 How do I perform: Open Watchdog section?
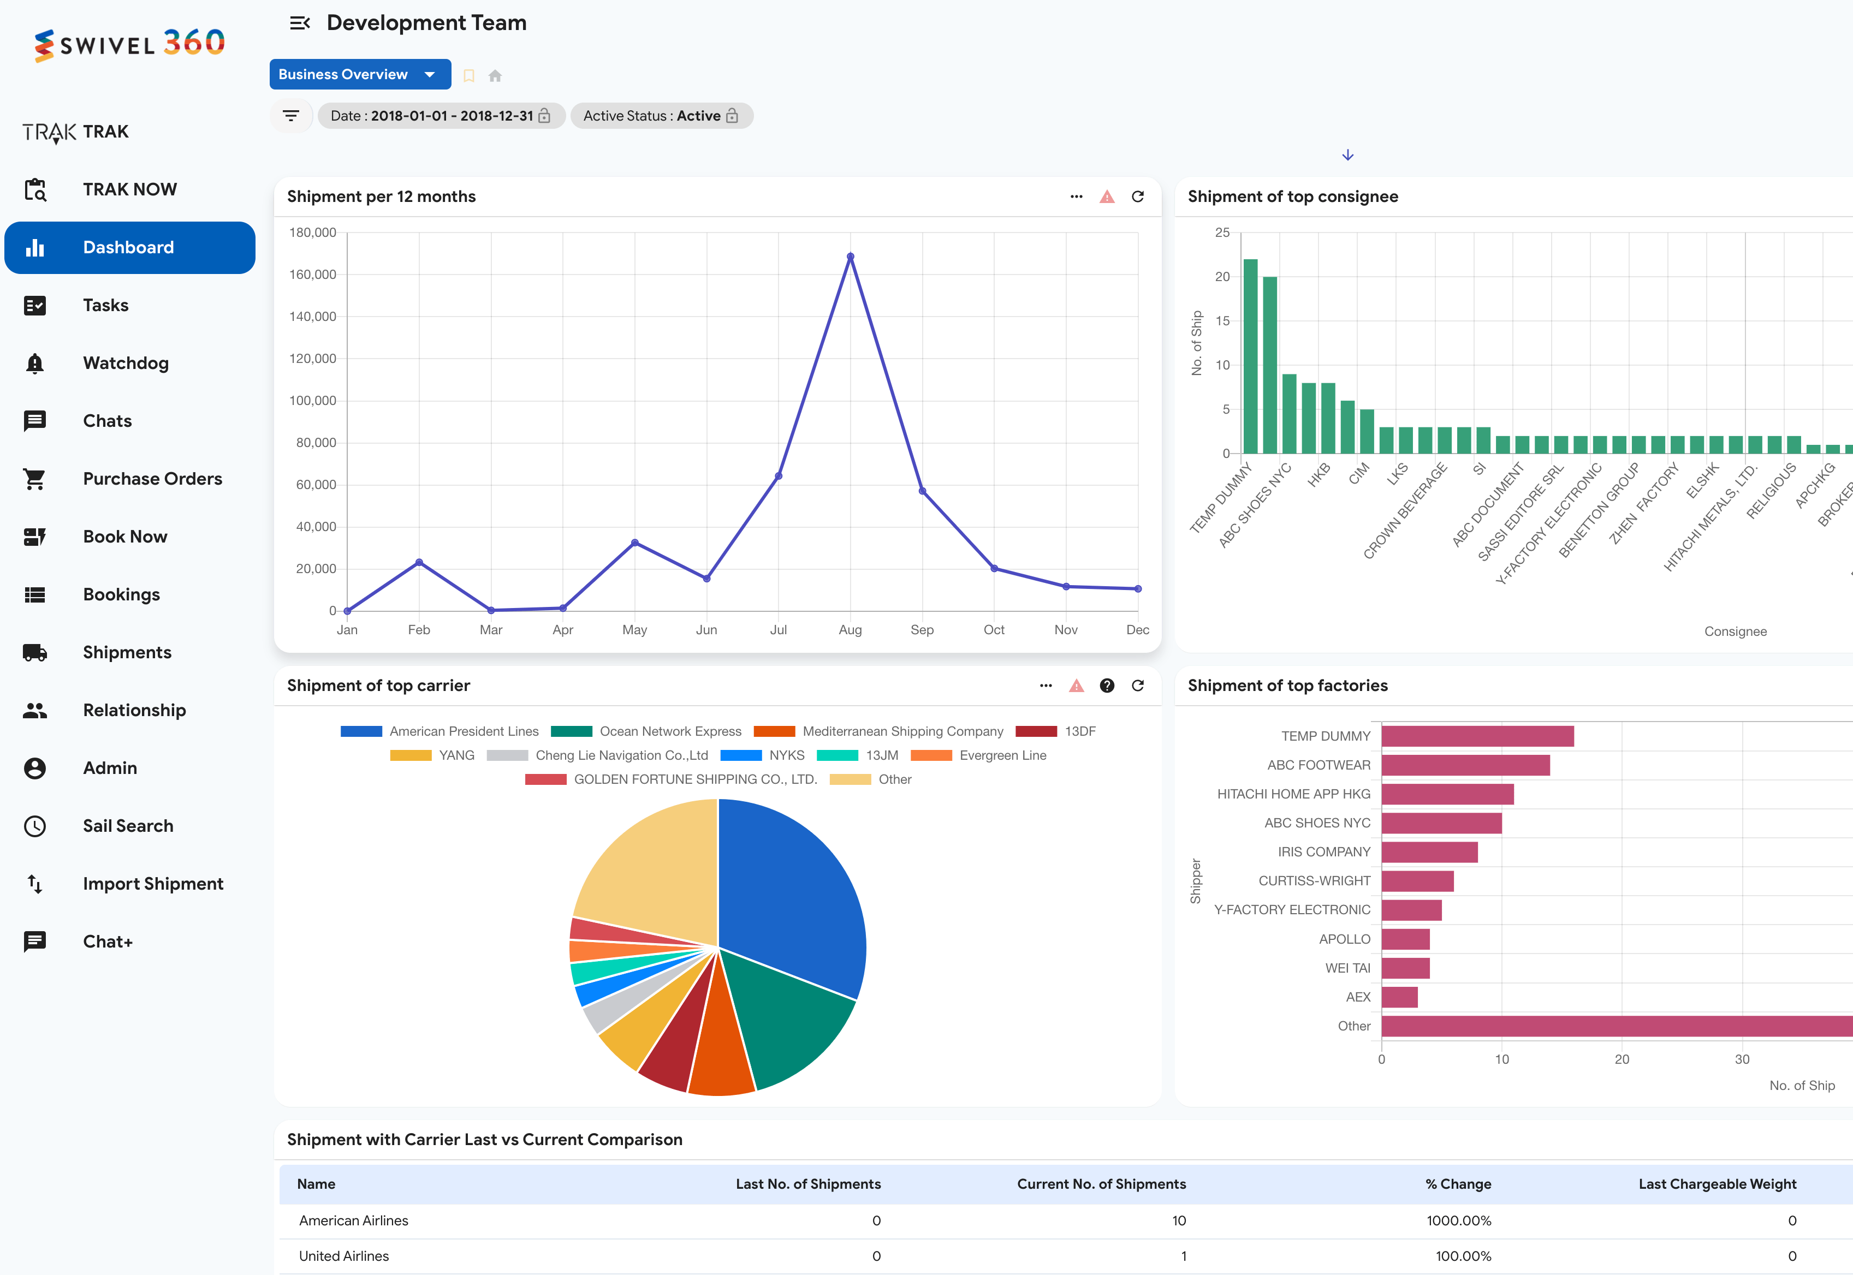point(129,364)
